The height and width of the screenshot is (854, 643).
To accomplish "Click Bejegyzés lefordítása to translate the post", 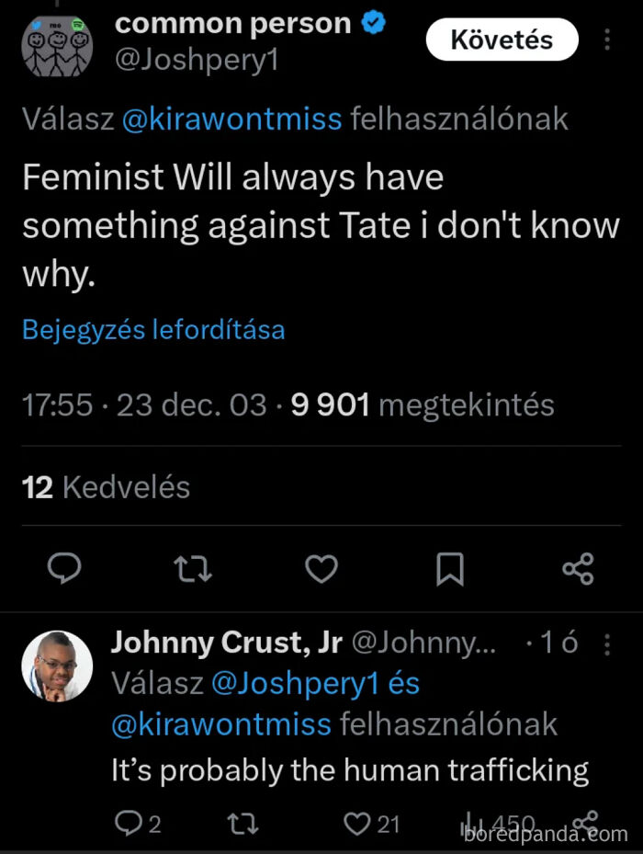I will [153, 329].
